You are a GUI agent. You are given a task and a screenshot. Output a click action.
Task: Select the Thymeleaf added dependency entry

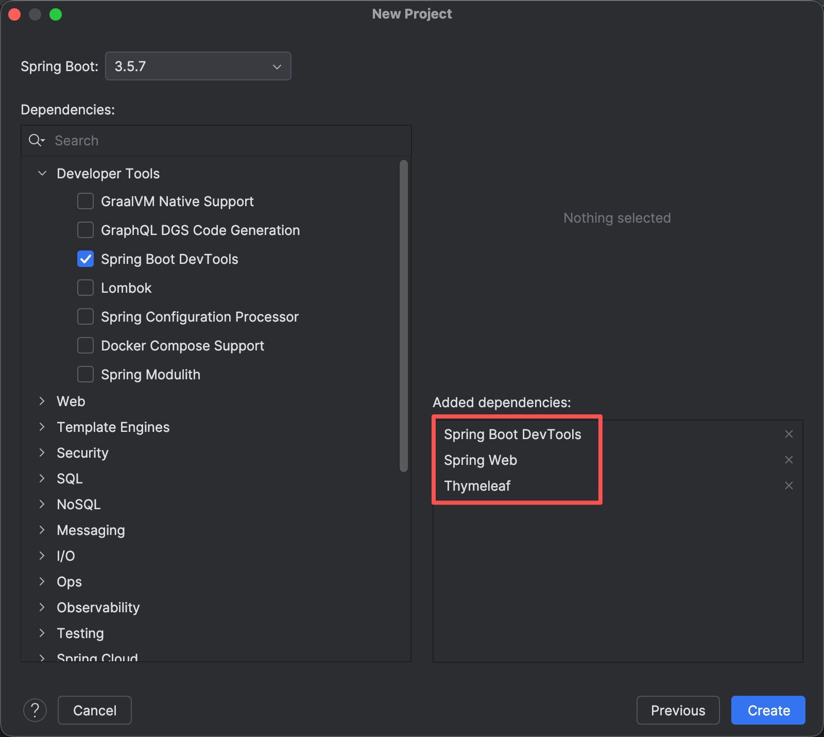477,485
